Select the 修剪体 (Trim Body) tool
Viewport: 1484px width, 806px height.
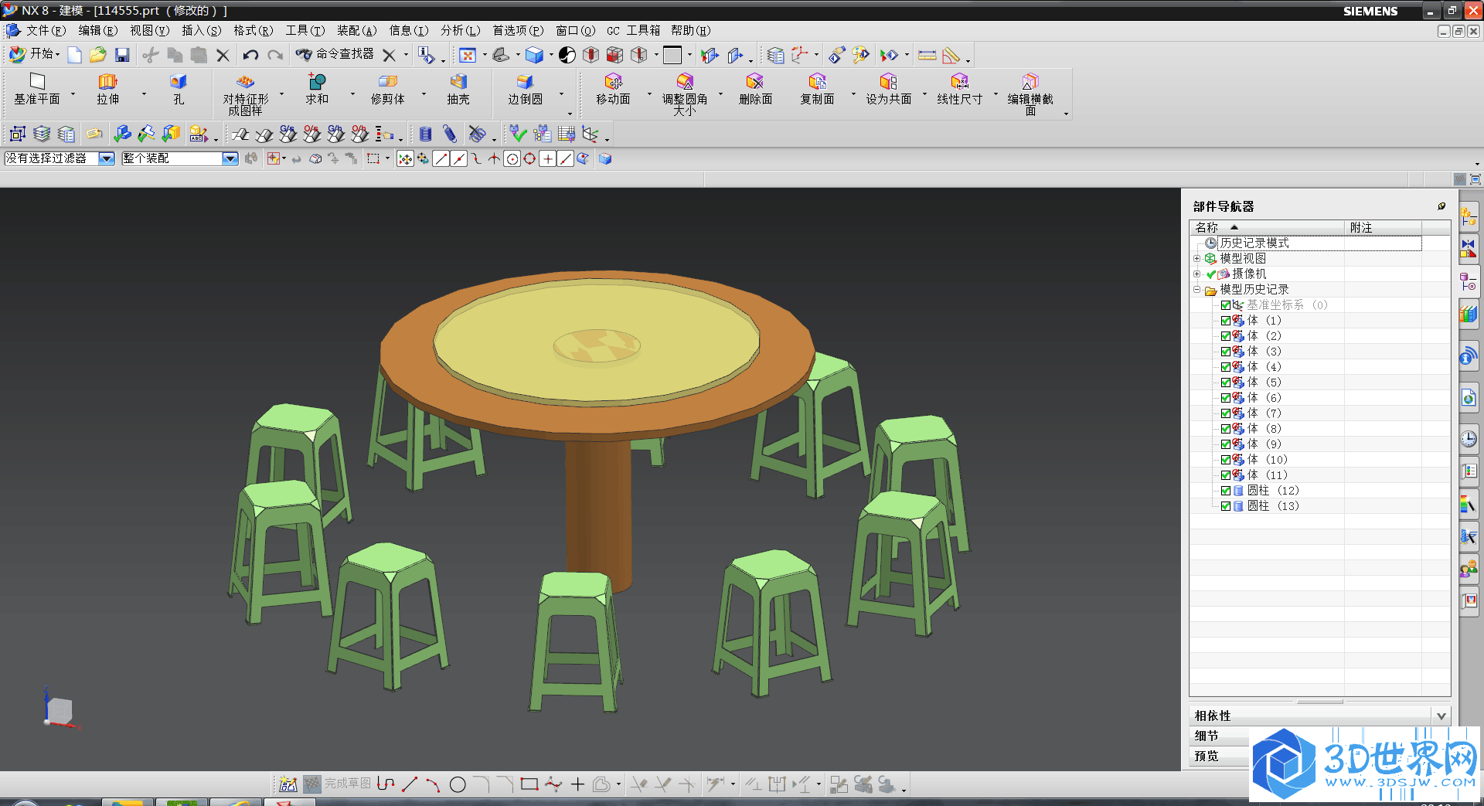point(387,82)
